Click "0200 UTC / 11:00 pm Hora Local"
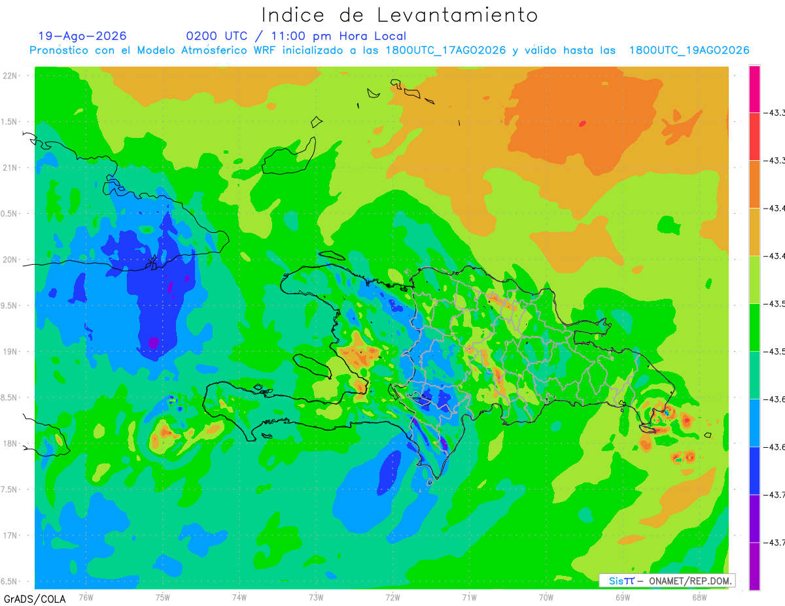785x606 pixels. (x=296, y=37)
